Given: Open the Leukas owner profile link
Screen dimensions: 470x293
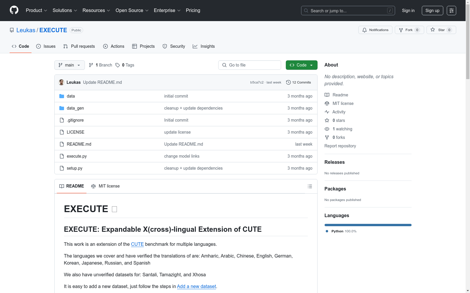Looking at the screenshot, I should point(26,30).
